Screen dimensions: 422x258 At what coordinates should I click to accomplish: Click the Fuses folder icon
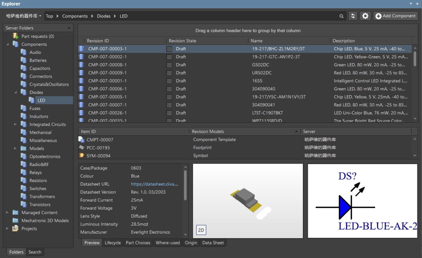coord(24,108)
